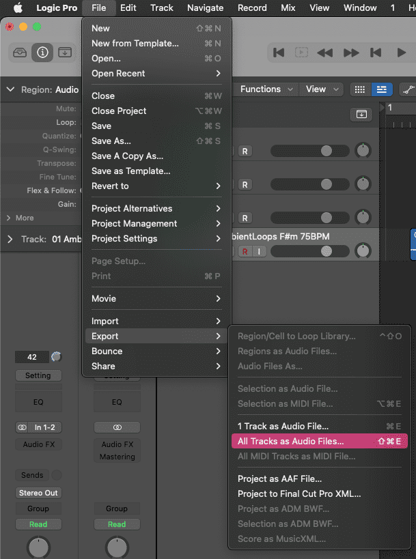Click the Stop/go to start button
Image resolution: width=416 pixels, height=559 pixels.
tap(376, 53)
